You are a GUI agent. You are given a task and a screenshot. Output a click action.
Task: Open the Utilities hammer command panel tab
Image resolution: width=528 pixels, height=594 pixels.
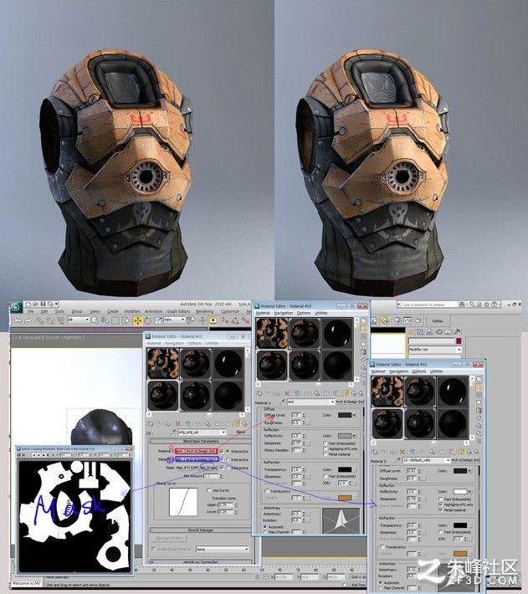click(x=457, y=331)
